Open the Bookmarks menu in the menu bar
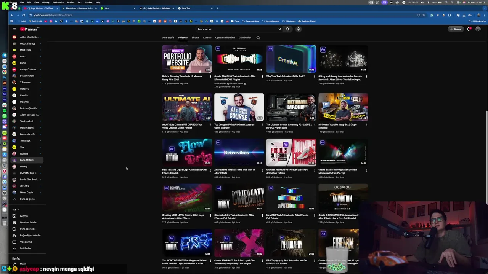 (x=58, y=2)
